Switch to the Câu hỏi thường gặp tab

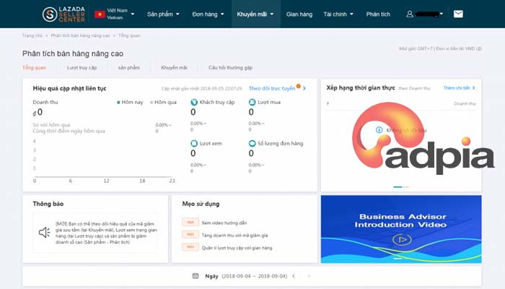[x=230, y=68]
